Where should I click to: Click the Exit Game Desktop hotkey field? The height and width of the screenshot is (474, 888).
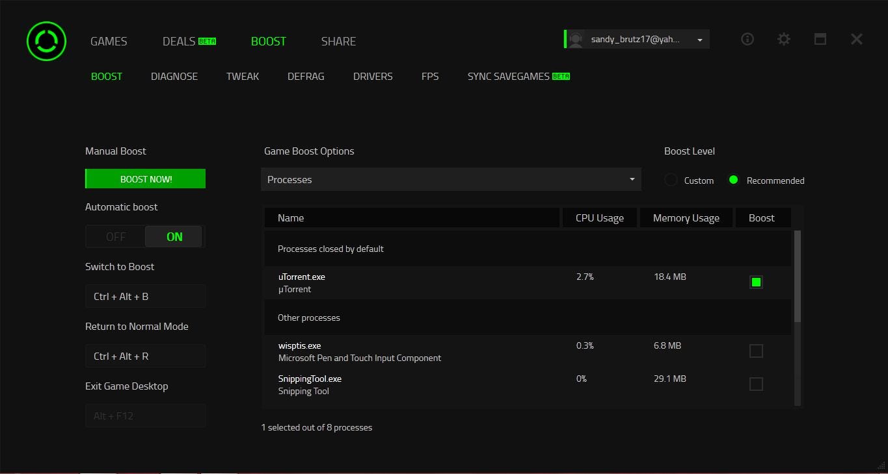click(146, 416)
